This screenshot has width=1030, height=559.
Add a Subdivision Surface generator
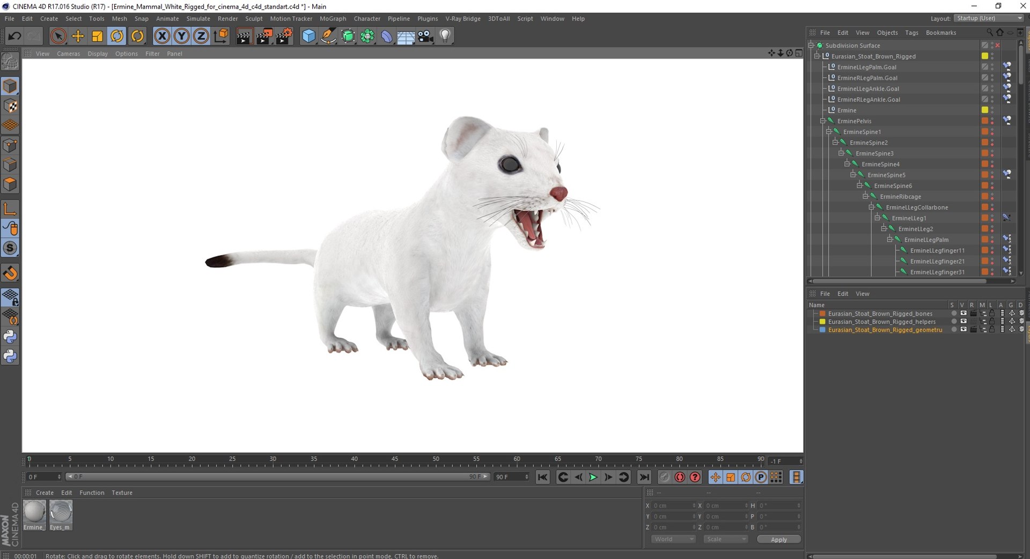(x=348, y=36)
